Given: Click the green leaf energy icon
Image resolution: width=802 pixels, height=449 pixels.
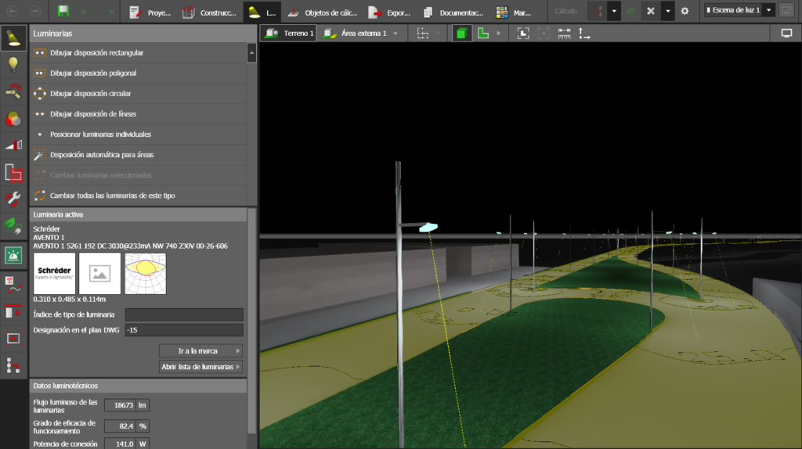Looking at the screenshot, I should point(13,226).
